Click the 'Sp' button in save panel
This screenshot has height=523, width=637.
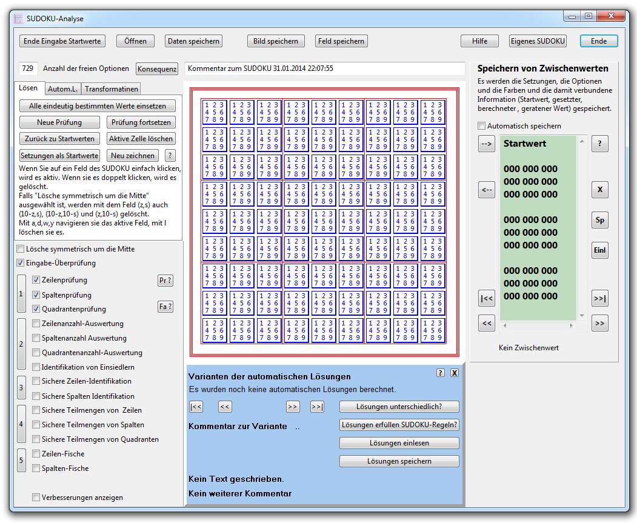click(599, 220)
